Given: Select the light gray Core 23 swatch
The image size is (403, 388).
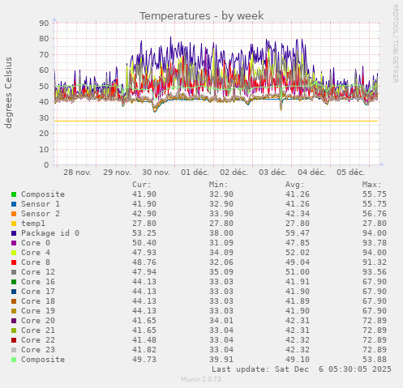Looking at the screenshot, I should pos(14,350).
